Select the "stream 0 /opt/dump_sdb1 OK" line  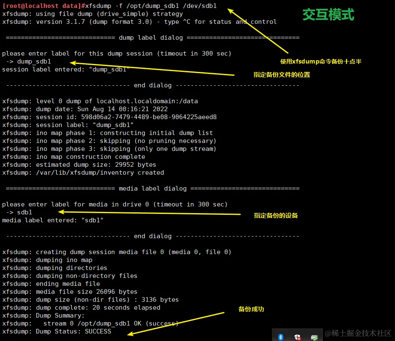tap(90, 323)
